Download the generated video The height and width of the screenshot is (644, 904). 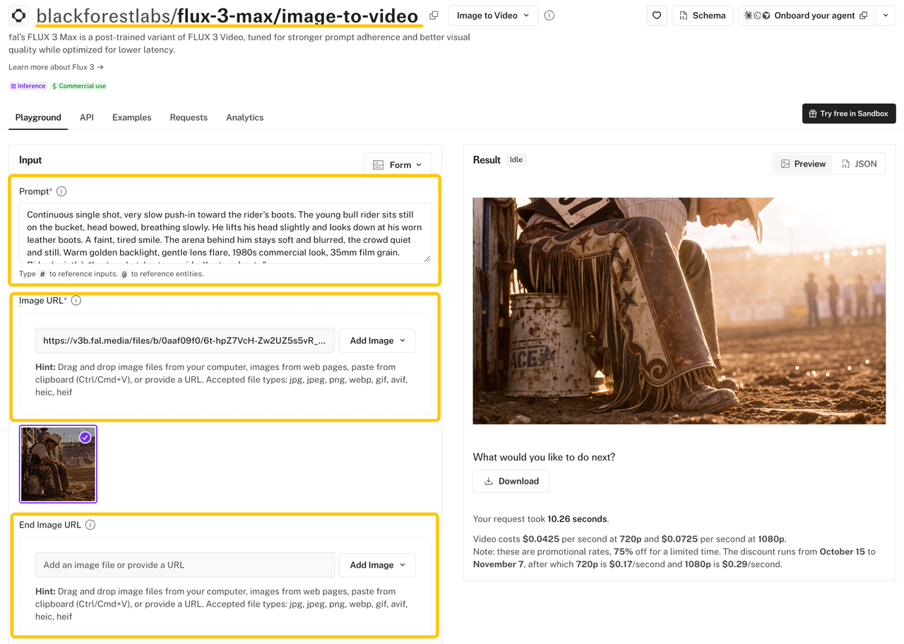coord(511,481)
